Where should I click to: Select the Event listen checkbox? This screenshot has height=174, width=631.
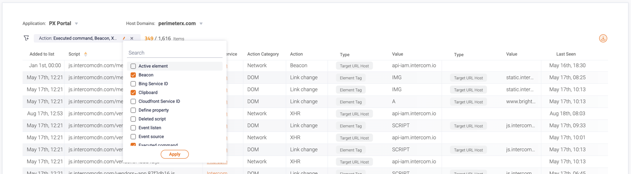point(133,128)
